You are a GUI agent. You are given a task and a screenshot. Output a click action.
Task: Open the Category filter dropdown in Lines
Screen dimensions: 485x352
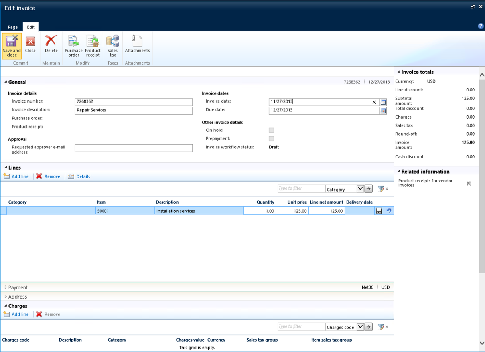[x=360, y=189]
